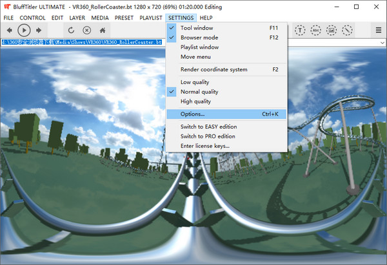Close the BluffTitler window
Screen dimensions: 387x265
[x=376, y=6]
